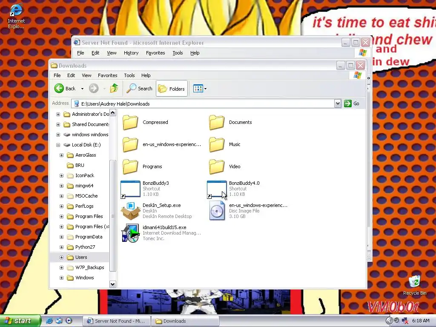Select the BonziBuddy3 shortcut icon
This screenshot has height=327, width=436.
130,189
